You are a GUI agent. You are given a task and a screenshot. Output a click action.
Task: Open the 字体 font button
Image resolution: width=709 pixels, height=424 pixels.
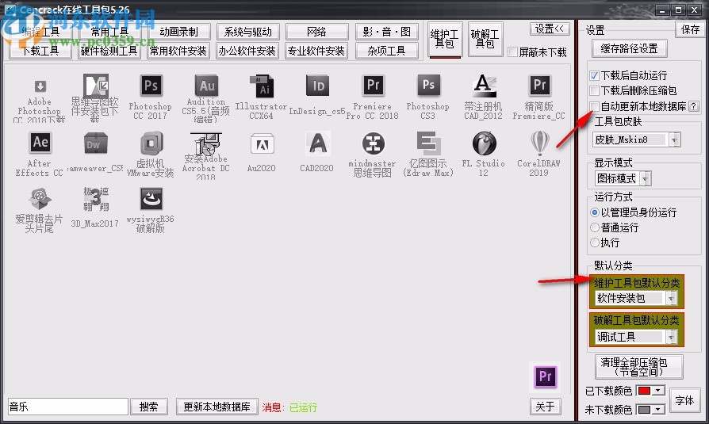tap(684, 400)
